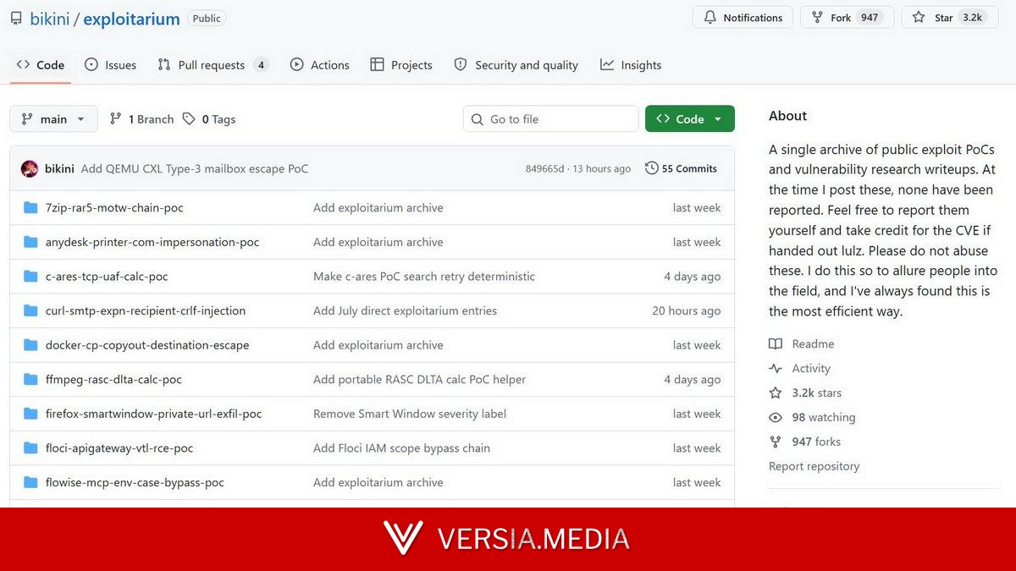View the 55 Commits history

(x=681, y=169)
